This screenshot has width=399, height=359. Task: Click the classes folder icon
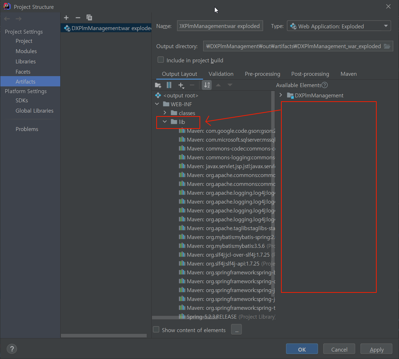pos(174,113)
